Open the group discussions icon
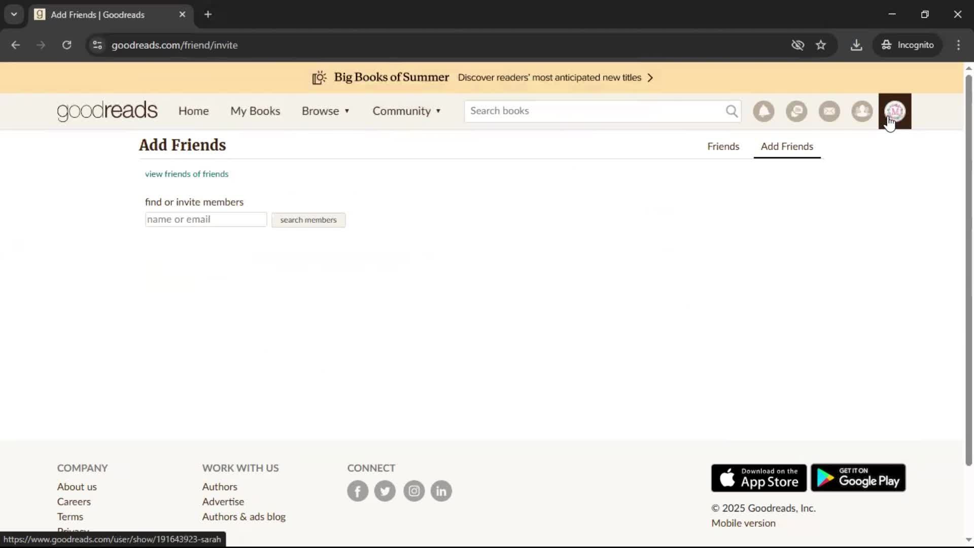974x548 pixels. [796, 111]
